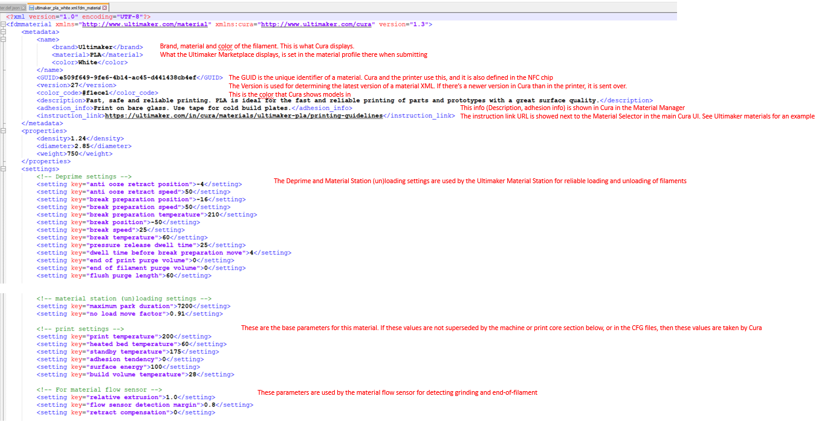Collapse the fdmmaterial root element
Image resolution: width=833 pixels, height=425 pixels.
point(4,24)
